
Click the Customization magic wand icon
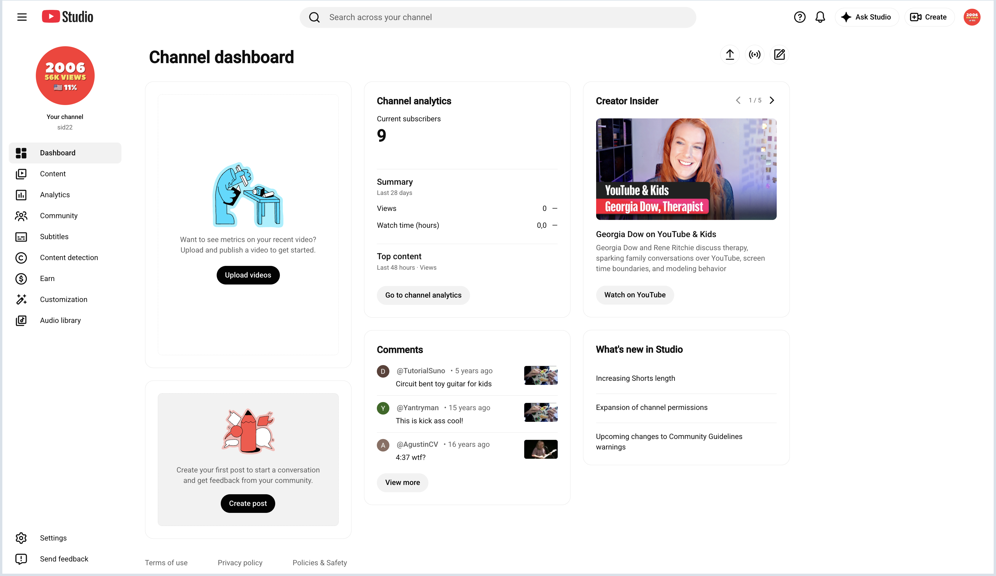point(21,299)
